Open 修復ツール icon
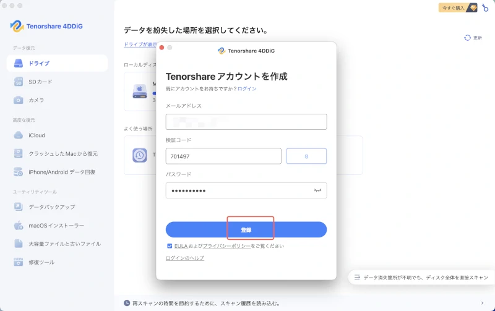Image resolution: width=495 pixels, height=311 pixels. pos(19,262)
